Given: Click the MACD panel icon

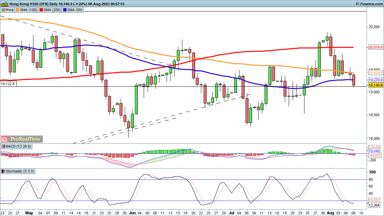Looking at the screenshot, I should [x=3, y=146].
